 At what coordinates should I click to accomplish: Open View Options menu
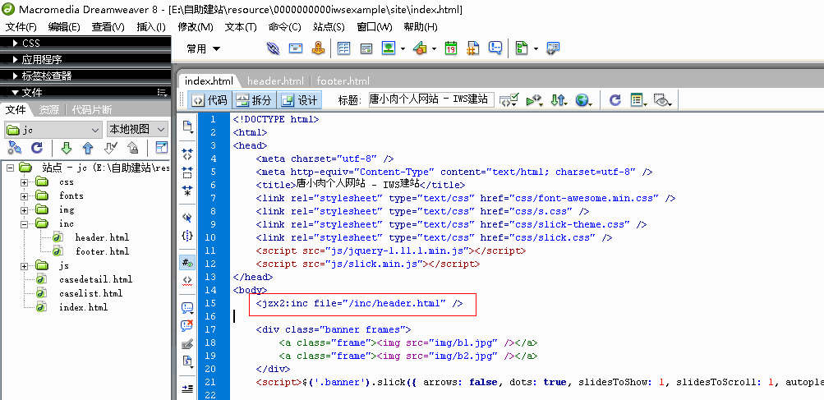[x=638, y=100]
